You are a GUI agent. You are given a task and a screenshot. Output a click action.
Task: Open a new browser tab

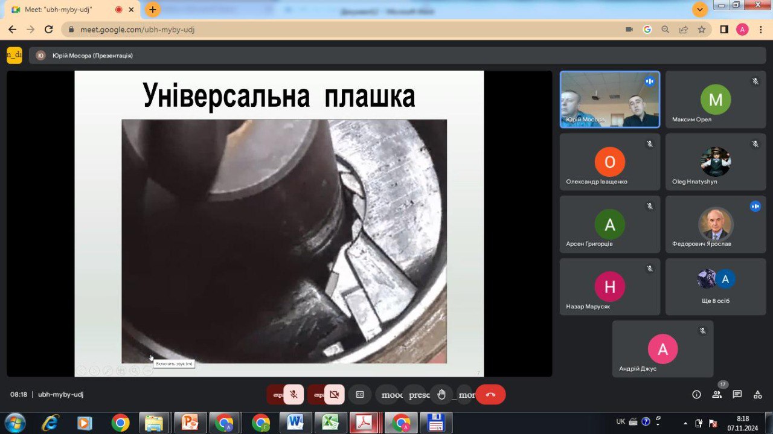coord(153,10)
